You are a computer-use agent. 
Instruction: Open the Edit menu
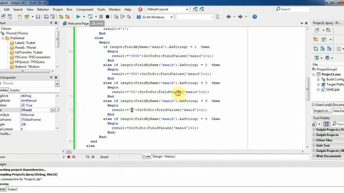click(x=6, y=10)
